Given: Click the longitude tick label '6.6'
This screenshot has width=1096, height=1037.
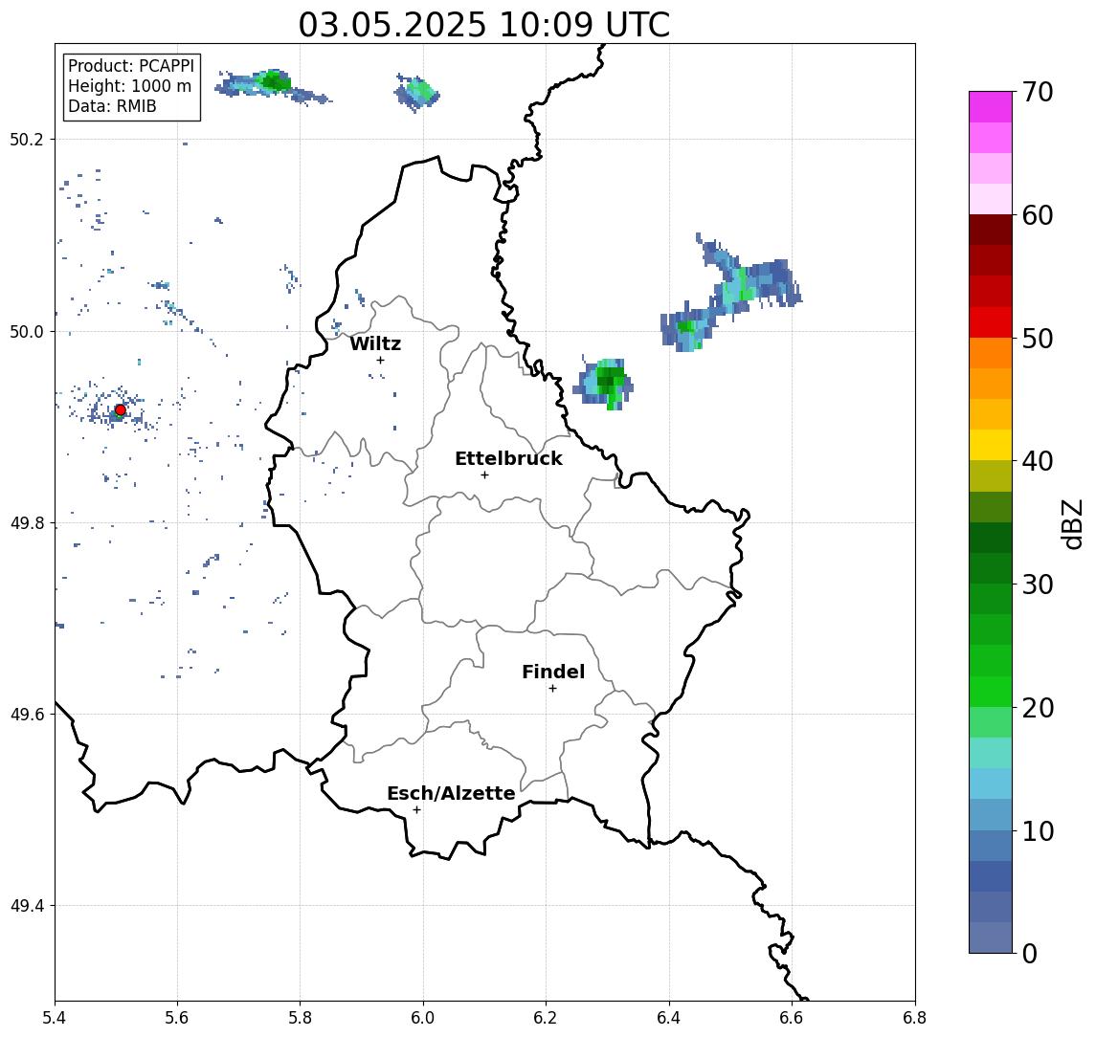Looking at the screenshot, I should (x=792, y=1018).
